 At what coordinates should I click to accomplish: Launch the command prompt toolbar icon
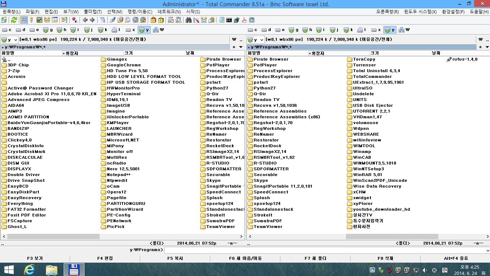(x=229, y=20)
